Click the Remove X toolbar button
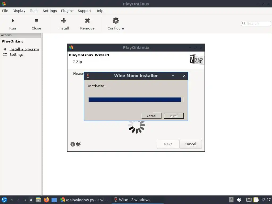 point(87,24)
